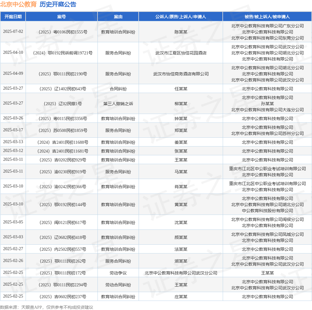Select date cell 2025-04-10
The width and height of the screenshot is (312, 310).
[13, 52]
